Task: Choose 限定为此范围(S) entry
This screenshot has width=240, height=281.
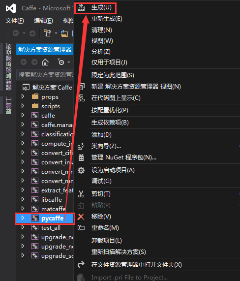Action: point(113,75)
